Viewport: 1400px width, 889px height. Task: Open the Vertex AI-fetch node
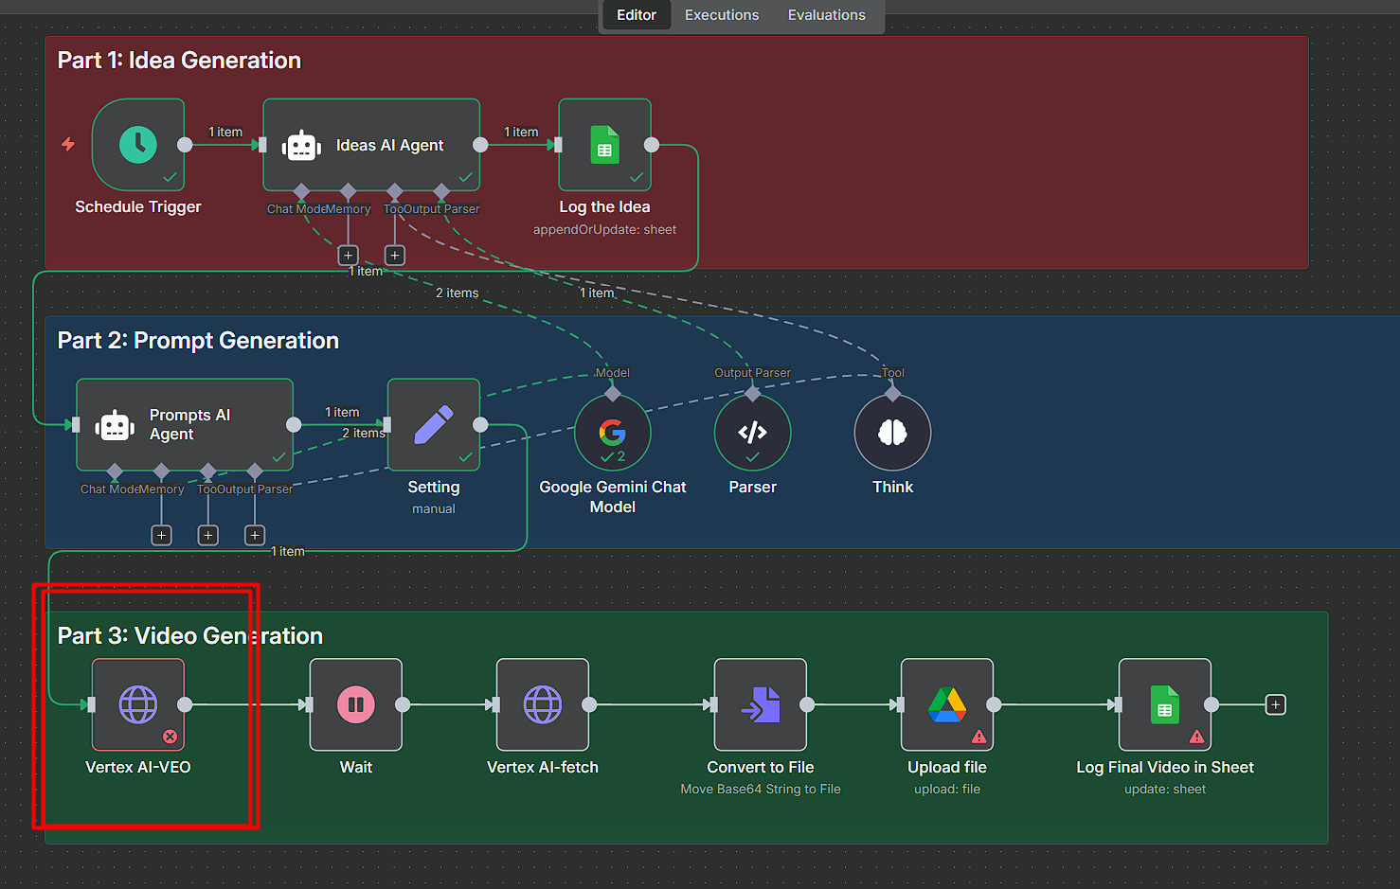(x=543, y=704)
